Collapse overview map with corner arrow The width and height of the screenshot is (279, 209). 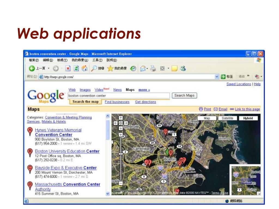point(259,193)
